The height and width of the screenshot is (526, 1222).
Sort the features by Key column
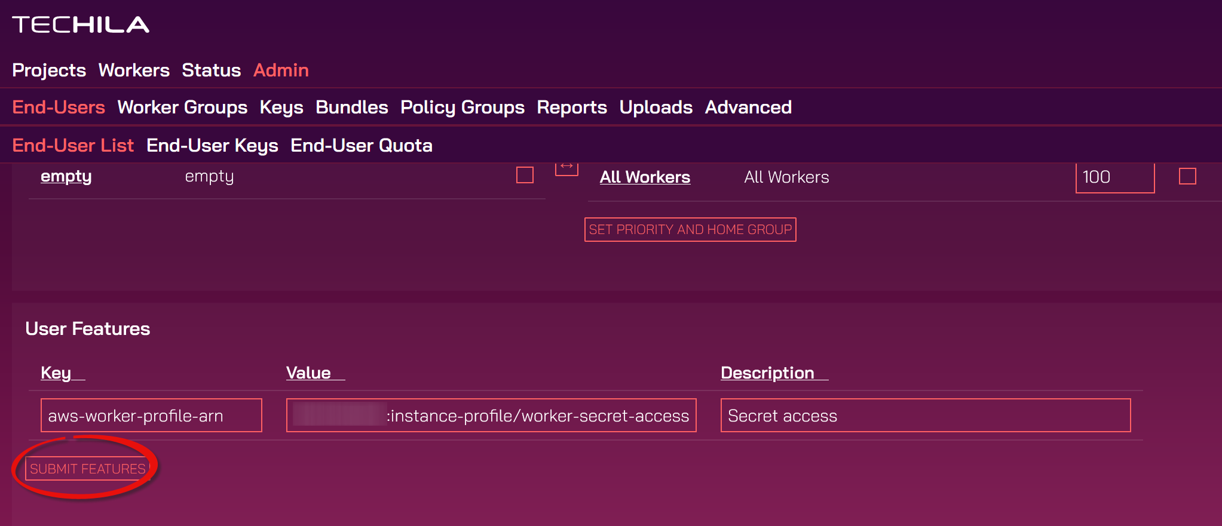[x=56, y=373]
